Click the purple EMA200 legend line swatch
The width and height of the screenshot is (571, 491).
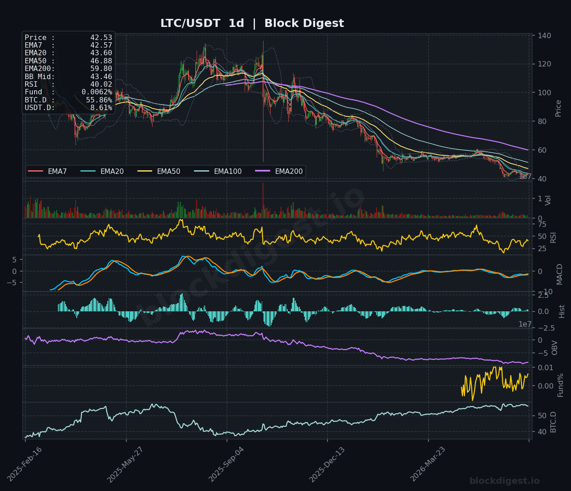point(263,171)
